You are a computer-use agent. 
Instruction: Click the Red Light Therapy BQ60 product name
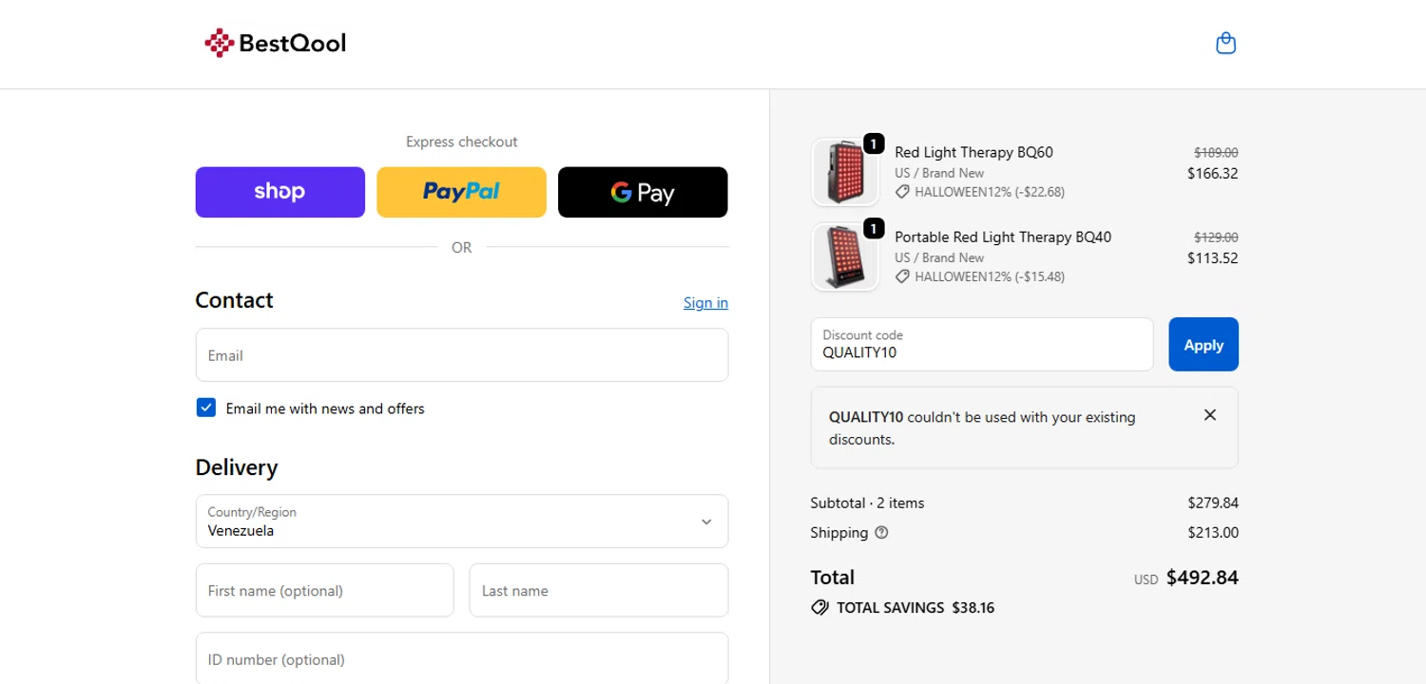point(973,152)
